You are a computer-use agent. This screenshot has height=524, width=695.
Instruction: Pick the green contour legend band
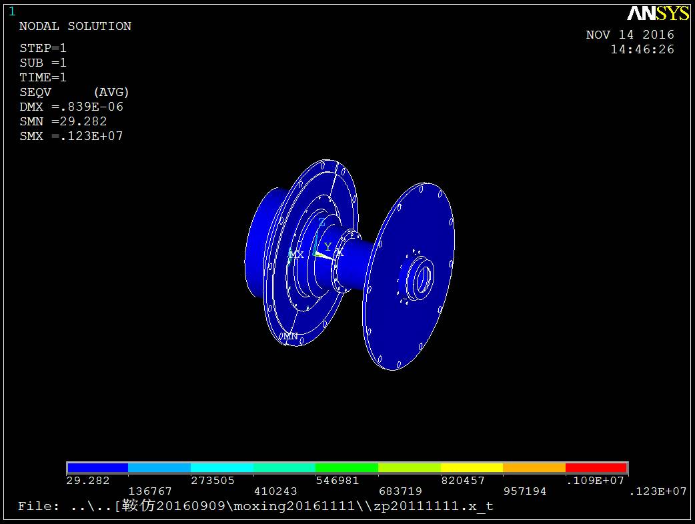346,467
